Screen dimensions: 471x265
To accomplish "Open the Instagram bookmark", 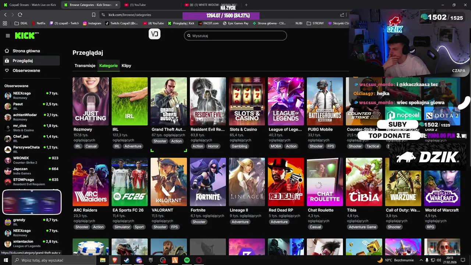I will 92,23.
